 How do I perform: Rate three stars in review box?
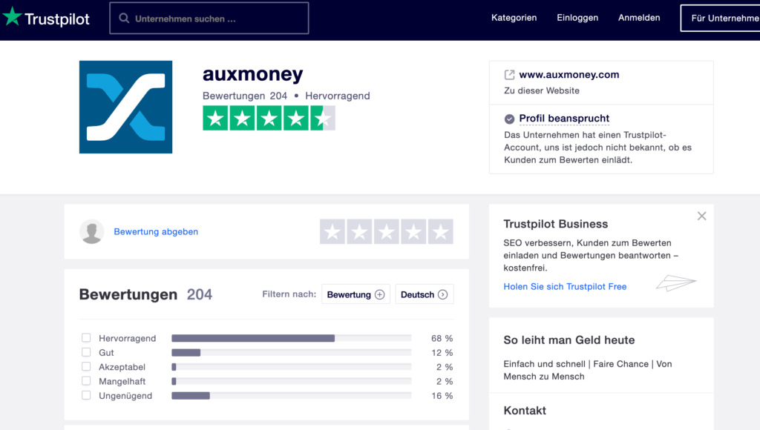pos(386,231)
